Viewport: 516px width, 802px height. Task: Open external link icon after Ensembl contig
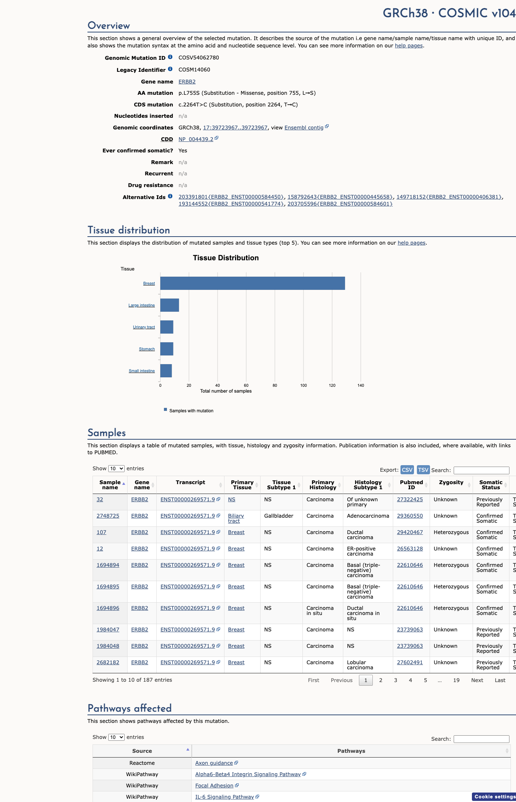(327, 126)
